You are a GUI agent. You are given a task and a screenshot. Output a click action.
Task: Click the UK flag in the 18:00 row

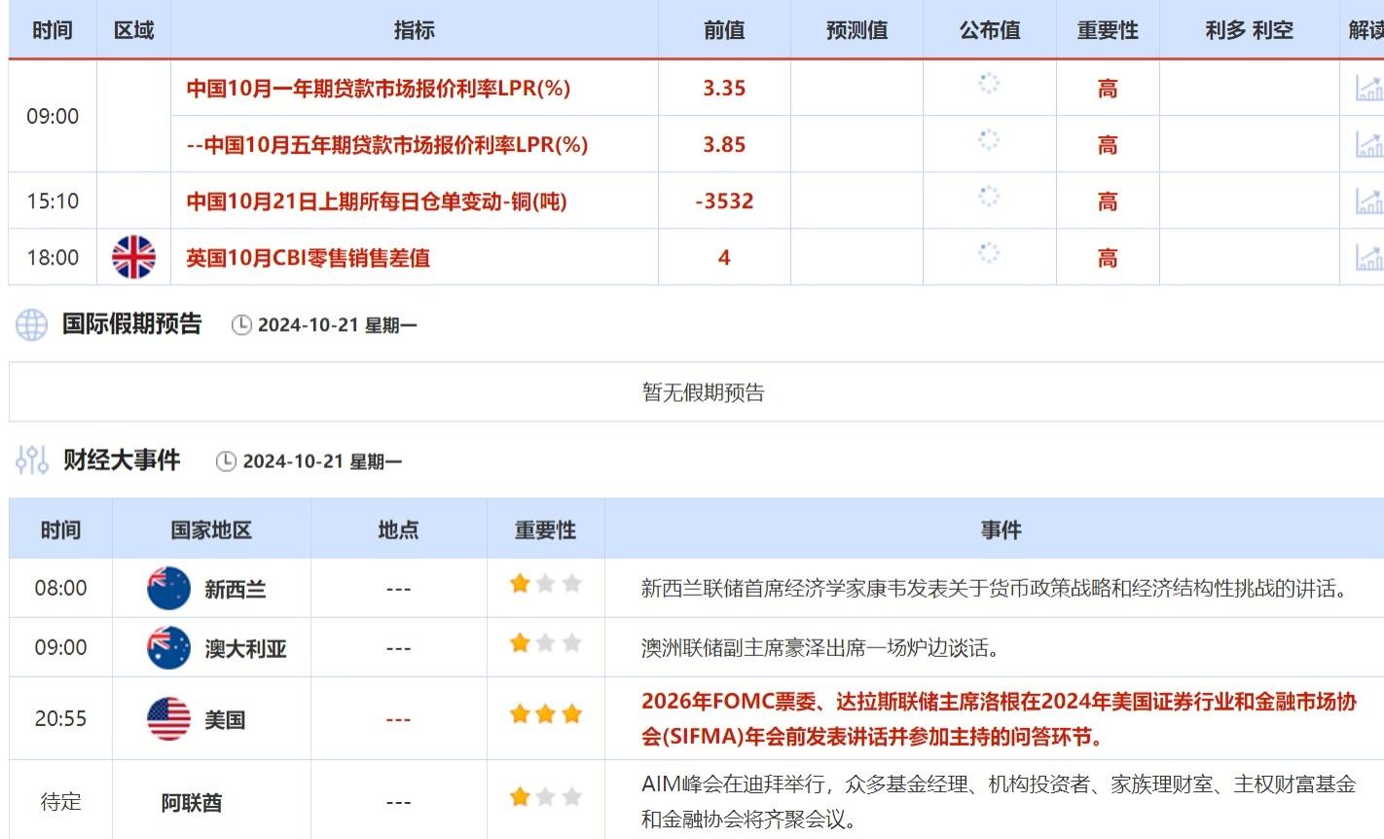pos(133,257)
